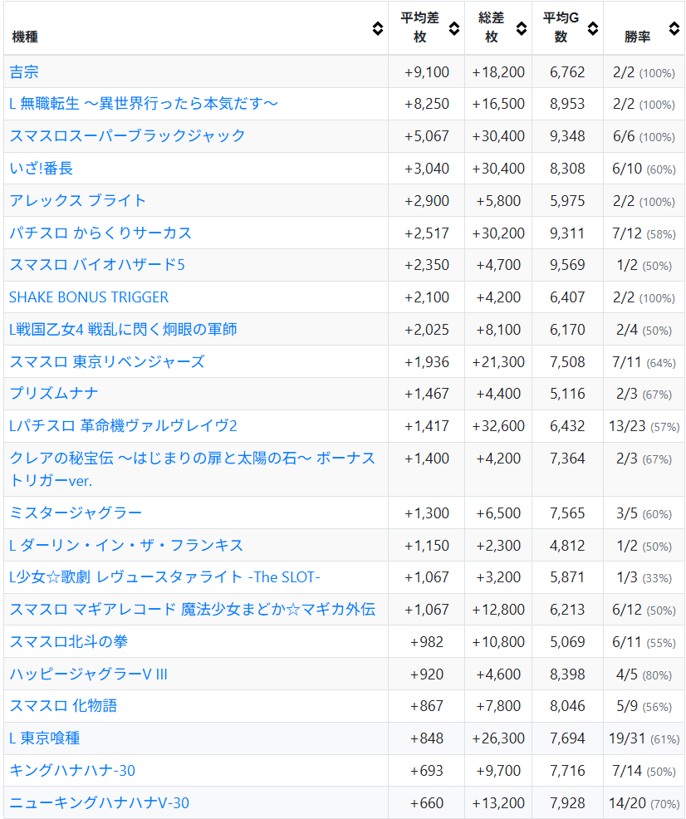The height and width of the screenshot is (819, 686).
Task: Select the 7,928 average games cell
Action: coord(567,803)
